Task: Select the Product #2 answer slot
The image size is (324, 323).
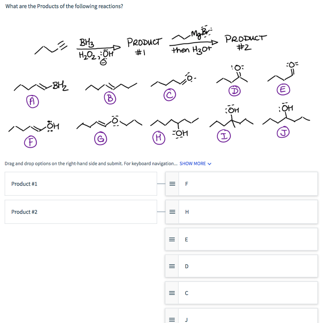Action: [x=80, y=211]
